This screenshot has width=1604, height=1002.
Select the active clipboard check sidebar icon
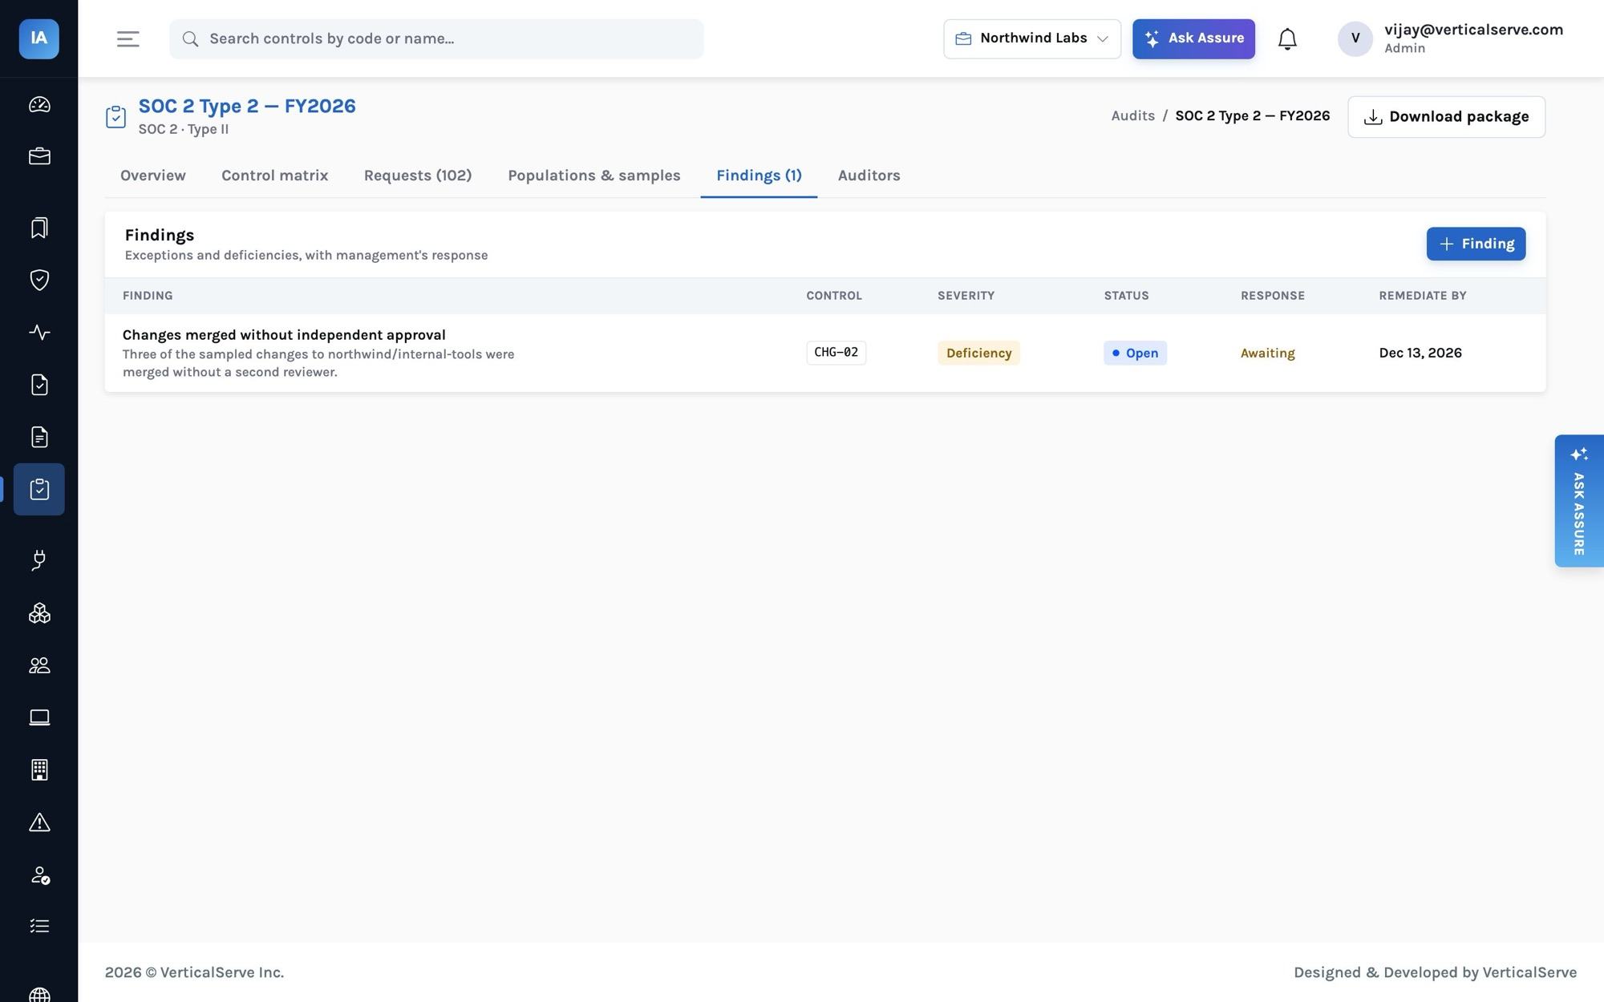click(39, 489)
